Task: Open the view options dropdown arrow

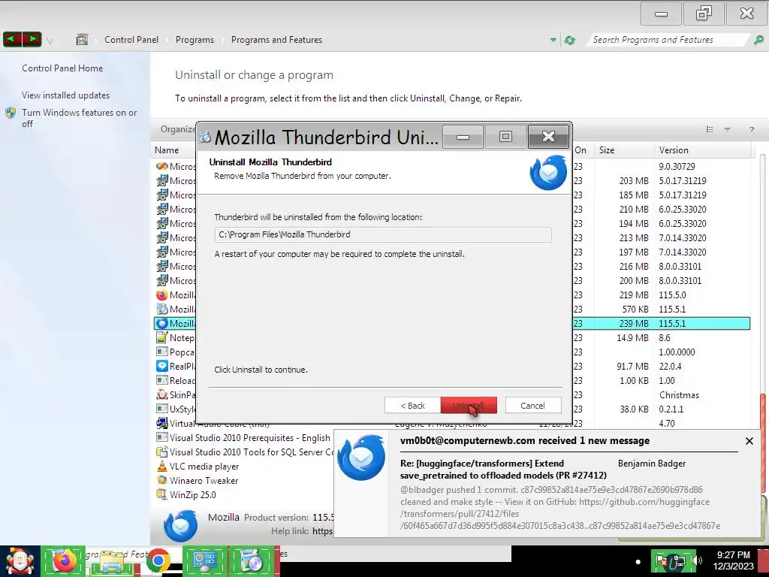Action: [727, 129]
